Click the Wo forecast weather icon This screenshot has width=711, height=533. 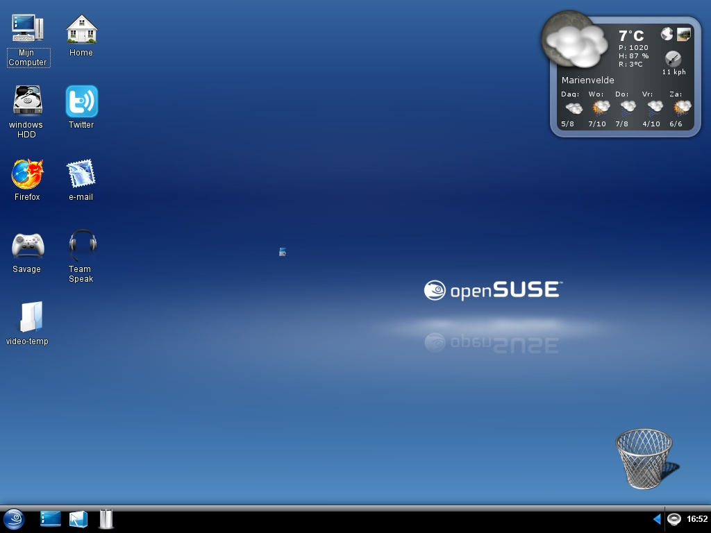601,108
